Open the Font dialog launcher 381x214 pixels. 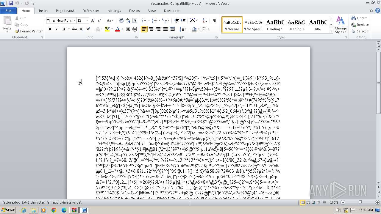137,37
